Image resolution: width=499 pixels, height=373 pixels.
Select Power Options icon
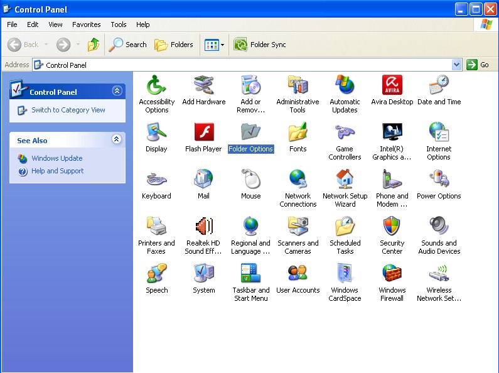coord(439,179)
